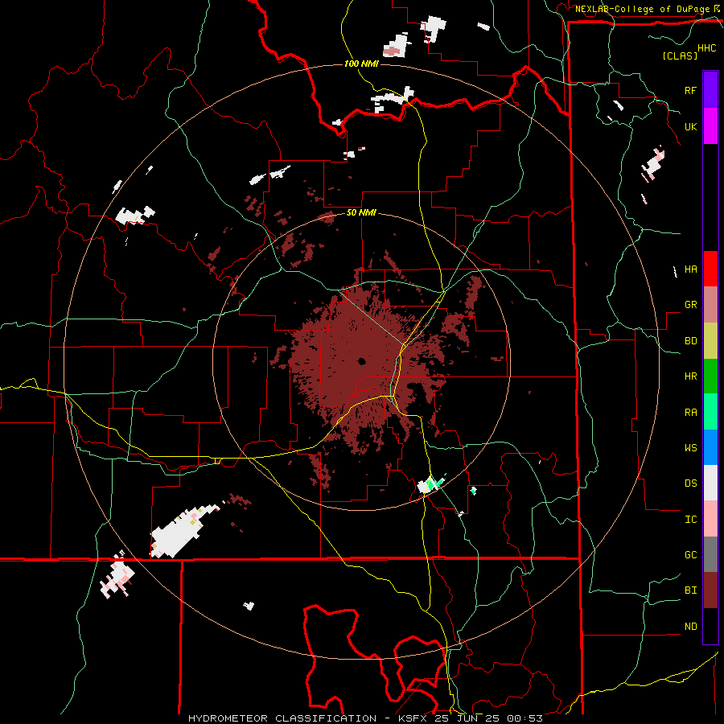The width and height of the screenshot is (724, 724).
Task: Select the GR graupel legend swatch
Action: (x=710, y=305)
